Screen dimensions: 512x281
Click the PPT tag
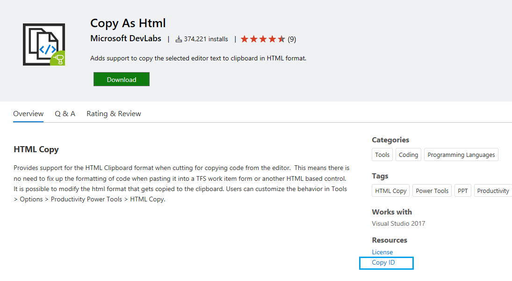pos(463,191)
